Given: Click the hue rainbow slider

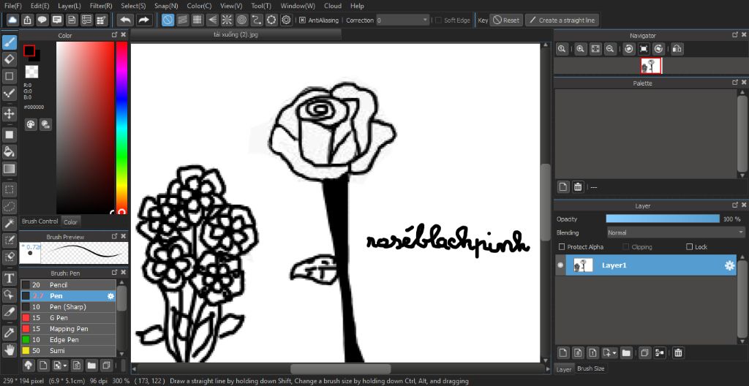Looking at the screenshot, I should [122, 127].
